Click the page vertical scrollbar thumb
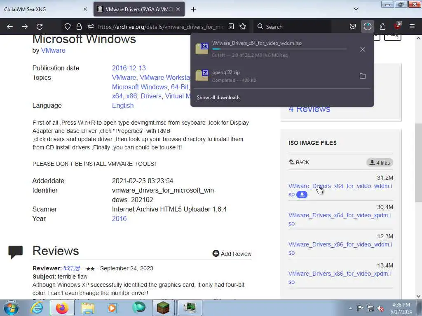Image resolution: width=422 pixels, height=316 pixels. coord(419,162)
